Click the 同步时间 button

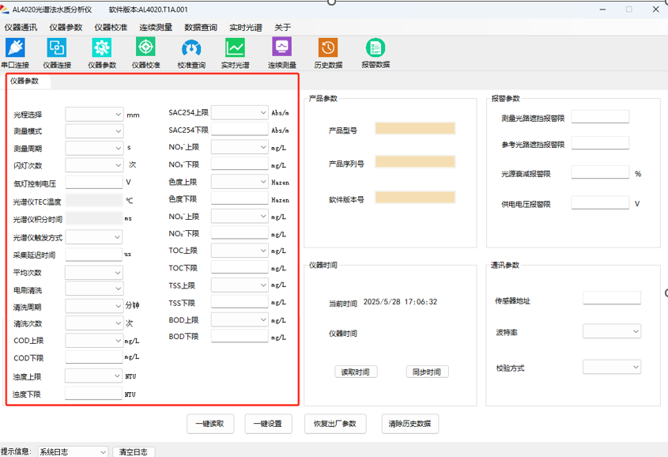(x=428, y=372)
